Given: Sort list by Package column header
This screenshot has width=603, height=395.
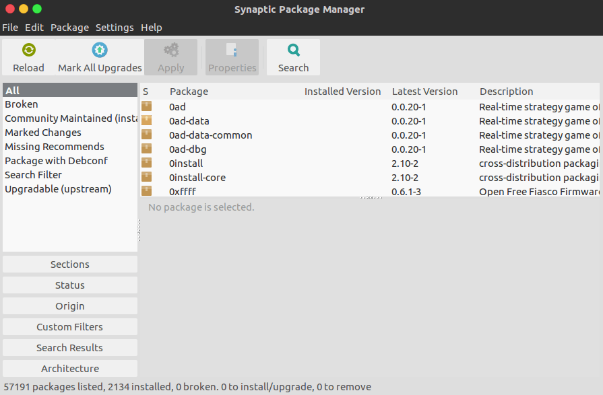Looking at the screenshot, I should [189, 92].
